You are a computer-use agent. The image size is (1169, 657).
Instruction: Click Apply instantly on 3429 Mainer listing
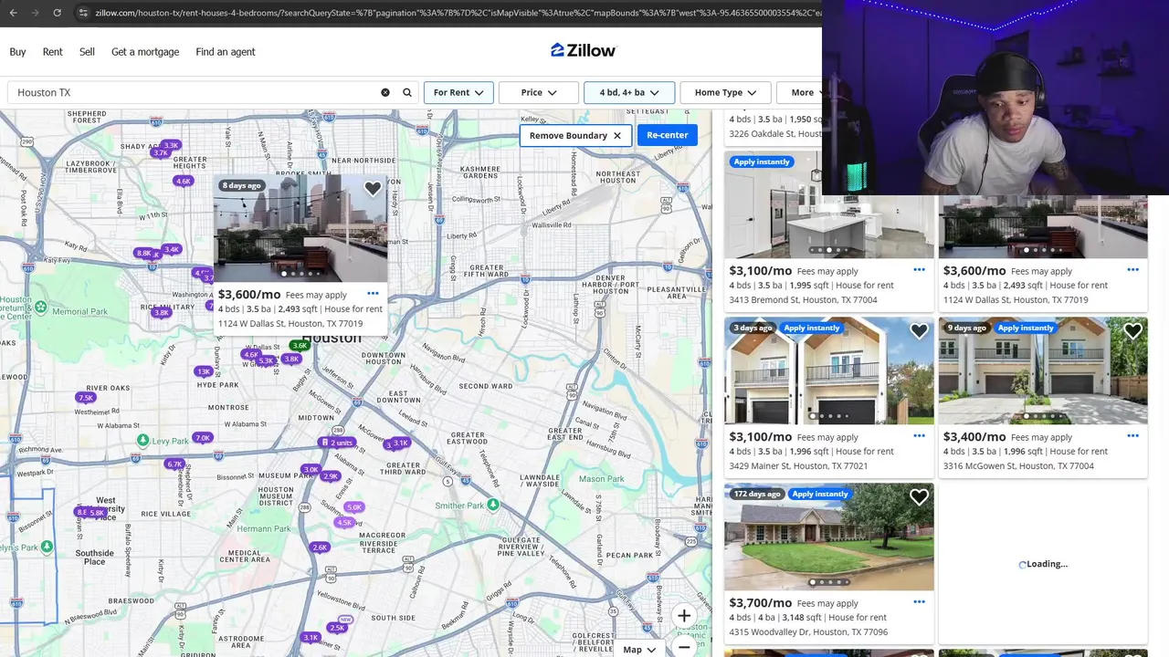click(x=811, y=328)
